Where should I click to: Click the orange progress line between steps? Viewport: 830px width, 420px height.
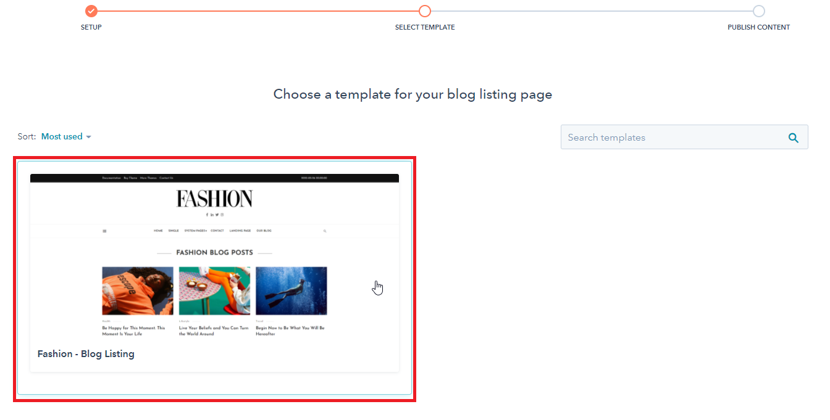click(x=258, y=11)
